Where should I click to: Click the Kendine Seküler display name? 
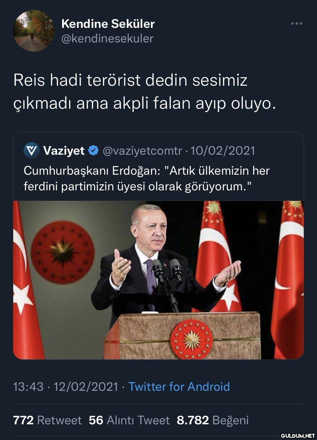click(108, 24)
